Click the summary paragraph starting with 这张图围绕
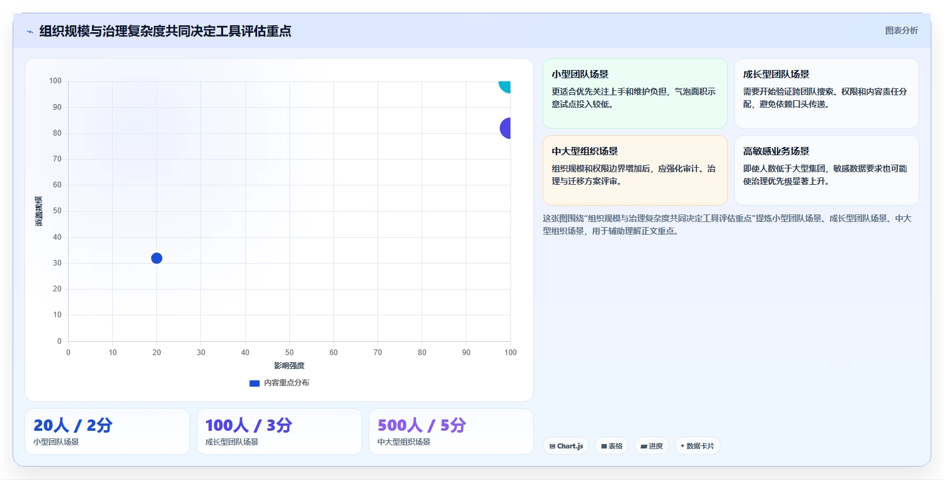The image size is (944, 480). tap(727, 225)
